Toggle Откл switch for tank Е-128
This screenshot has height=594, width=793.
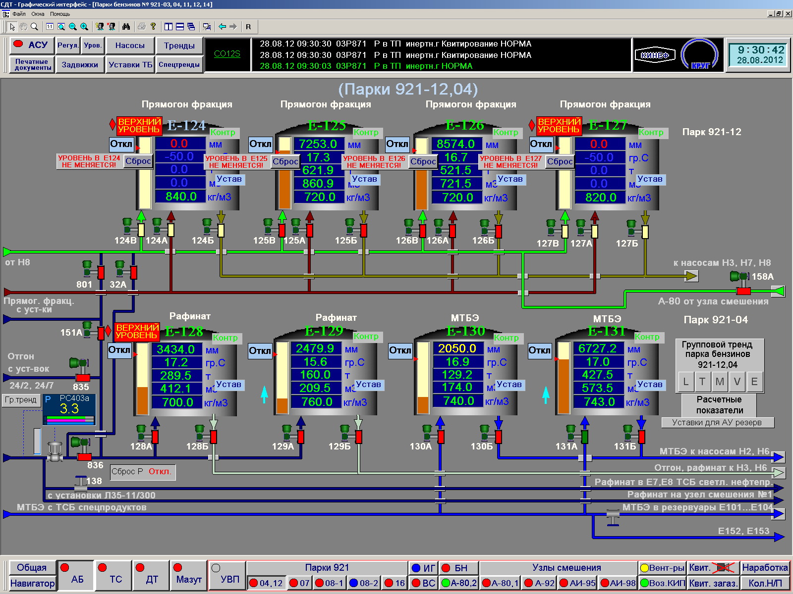(x=119, y=350)
